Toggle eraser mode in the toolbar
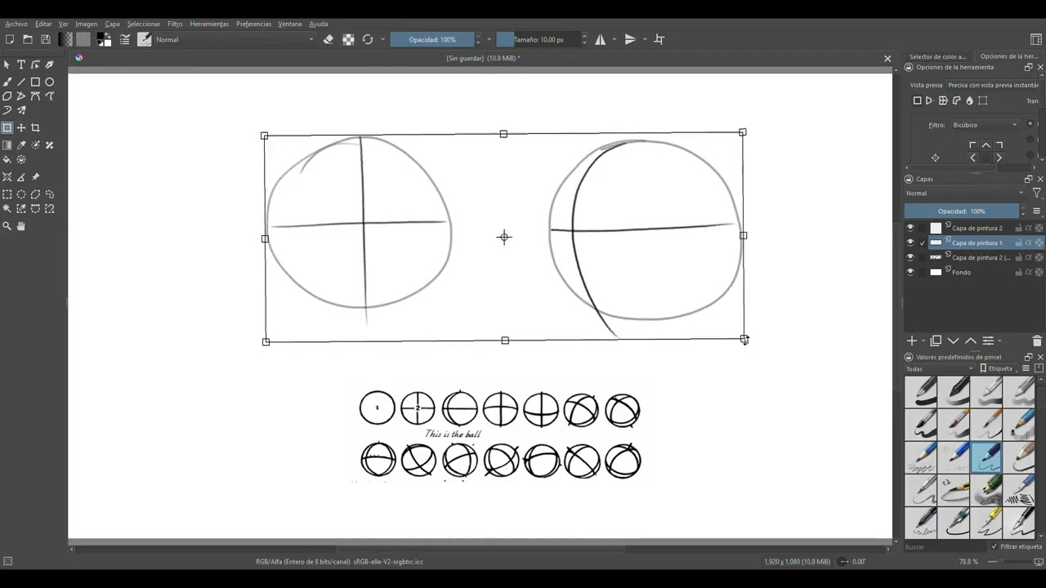 pyautogui.click(x=329, y=39)
